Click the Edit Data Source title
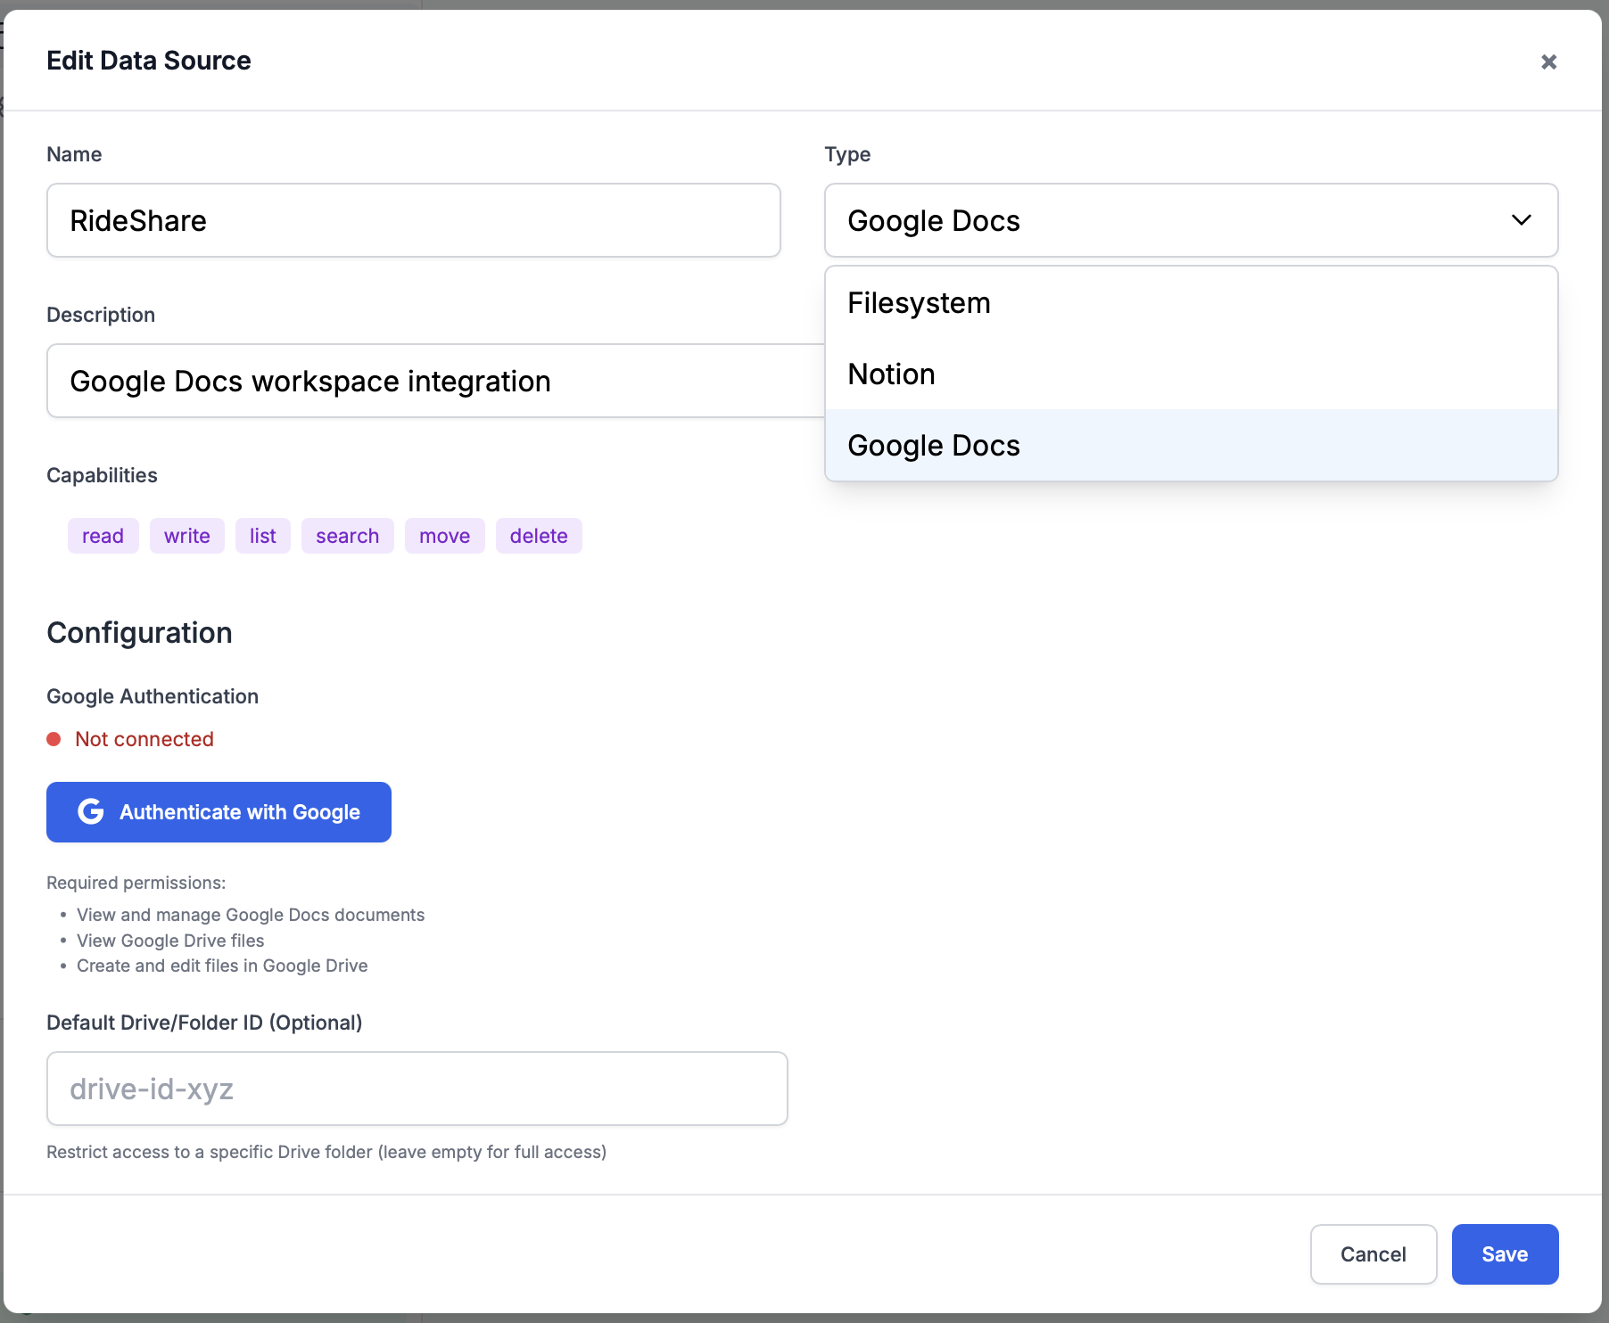The width and height of the screenshot is (1609, 1323). point(149,61)
